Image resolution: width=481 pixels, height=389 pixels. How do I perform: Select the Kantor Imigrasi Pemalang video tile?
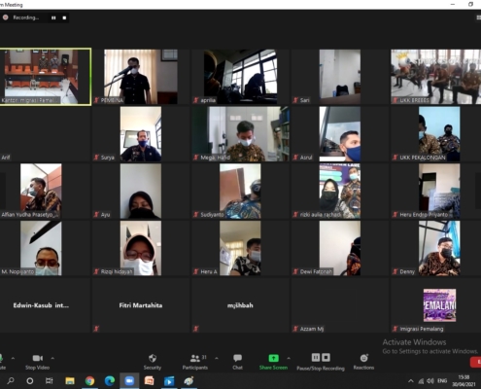(x=46, y=77)
